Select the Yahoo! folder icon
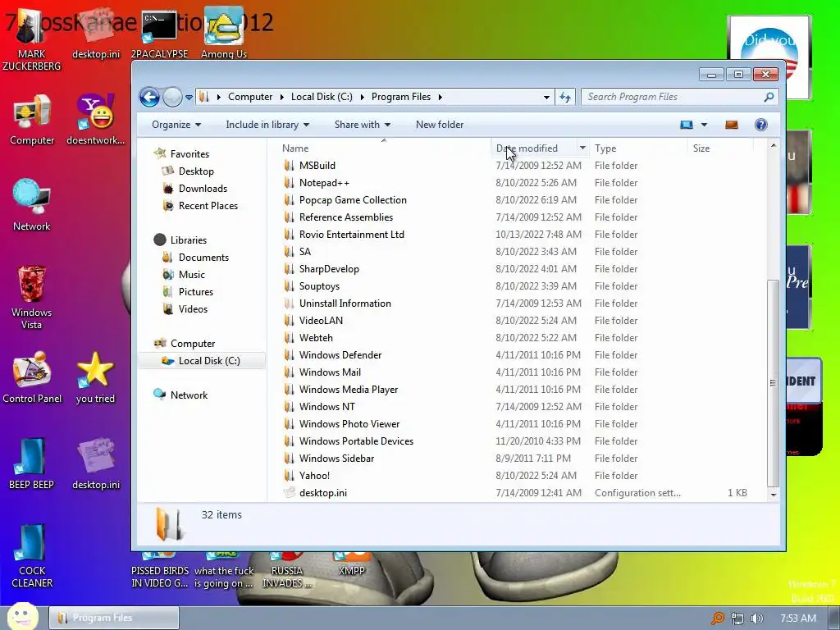The image size is (840, 630). (x=290, y=475)
